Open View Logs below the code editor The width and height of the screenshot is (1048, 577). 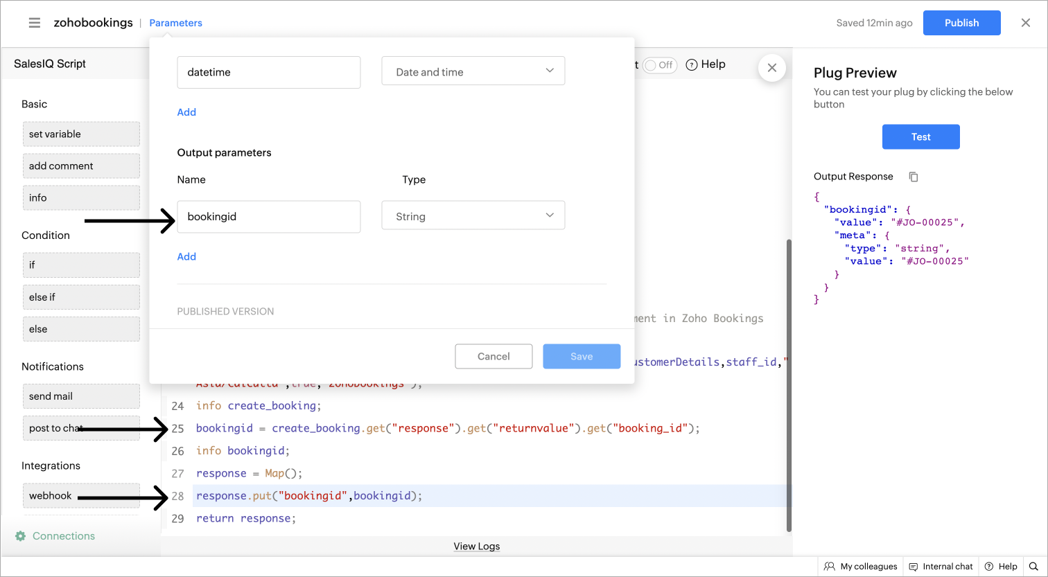pyautogui.click(x=477, y=546)
